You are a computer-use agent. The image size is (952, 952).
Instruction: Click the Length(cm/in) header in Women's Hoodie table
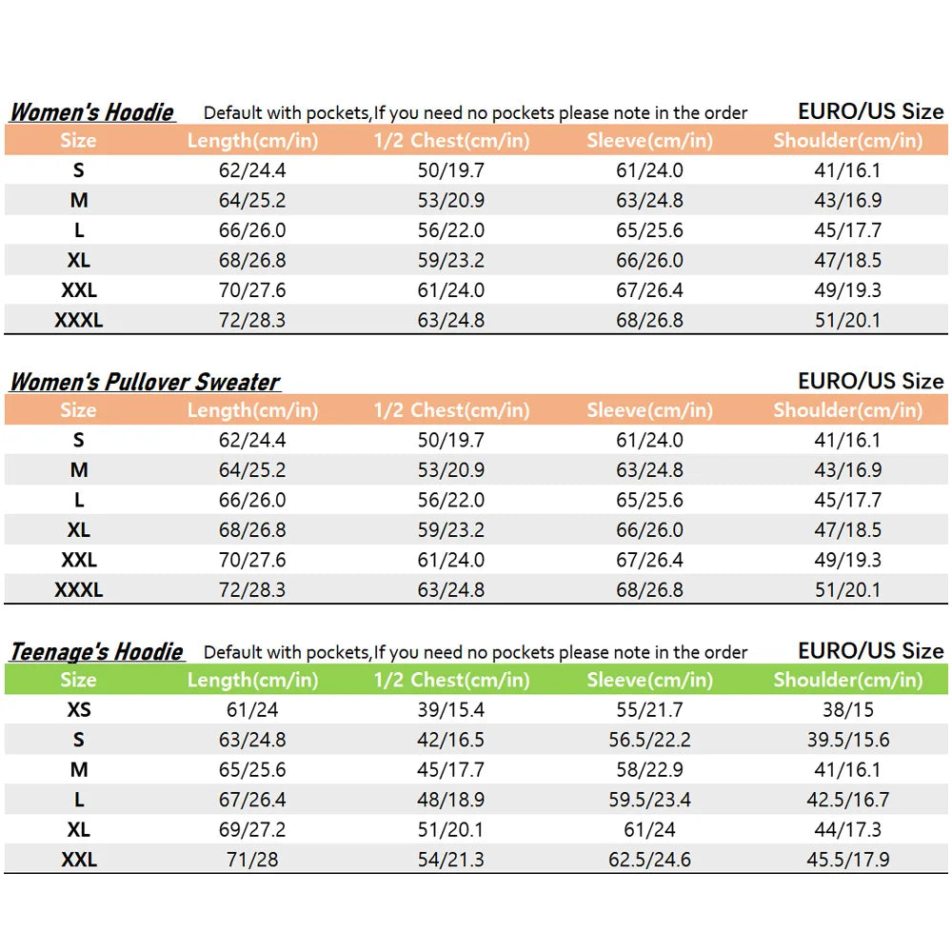tap(252, 141)
